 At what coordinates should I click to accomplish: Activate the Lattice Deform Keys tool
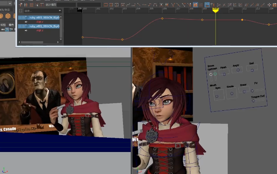pyautogui.click(x=31, y=5)
